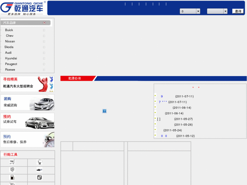Click the Qiantong Qiche logo

(x=23, y=8)
